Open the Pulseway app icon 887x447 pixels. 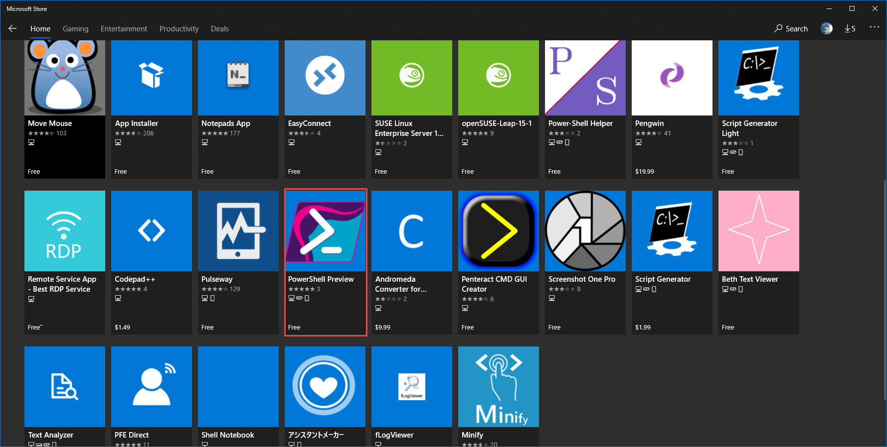point(238,231)
